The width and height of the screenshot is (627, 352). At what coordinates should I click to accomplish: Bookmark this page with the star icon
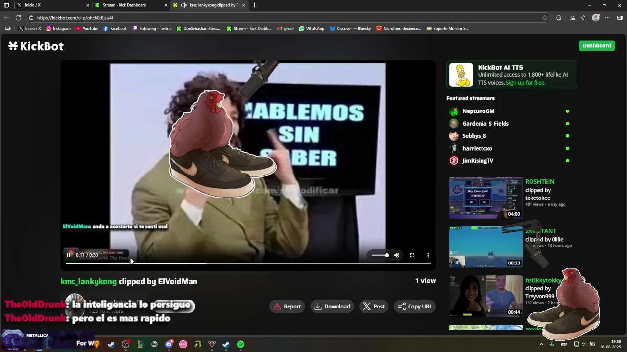pyautogui.click(x=545, y=18)
